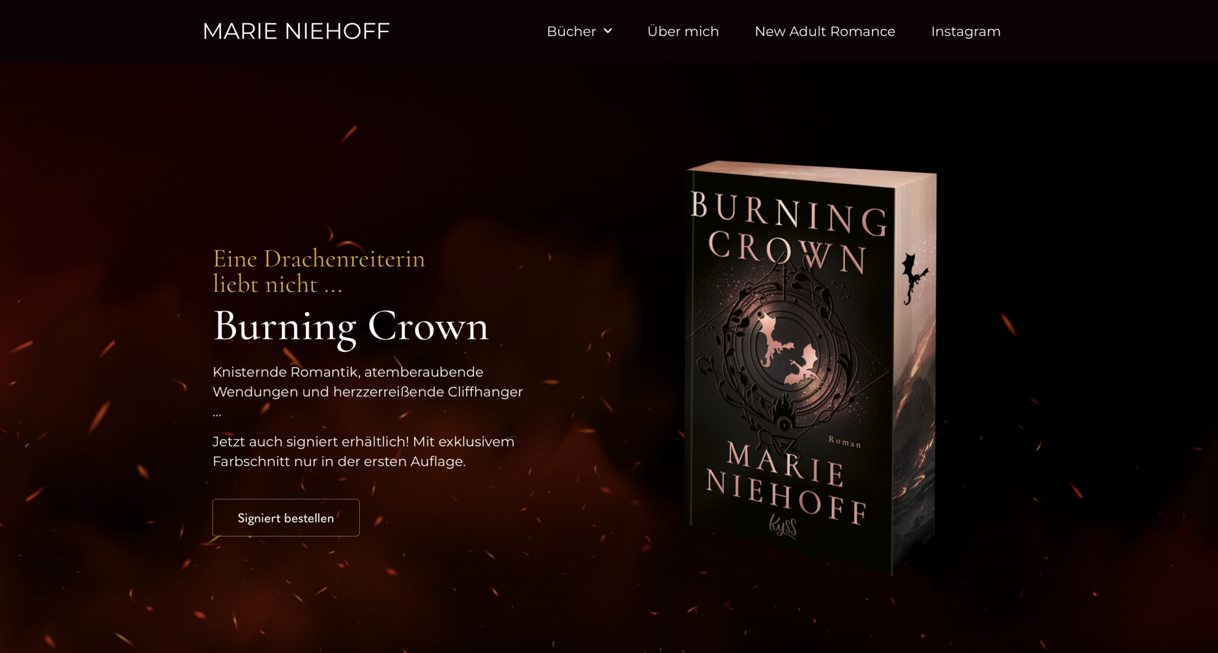1218x653 pixels.
Task: Click the Kyss publisher logo on the cover
Action: 783,526
